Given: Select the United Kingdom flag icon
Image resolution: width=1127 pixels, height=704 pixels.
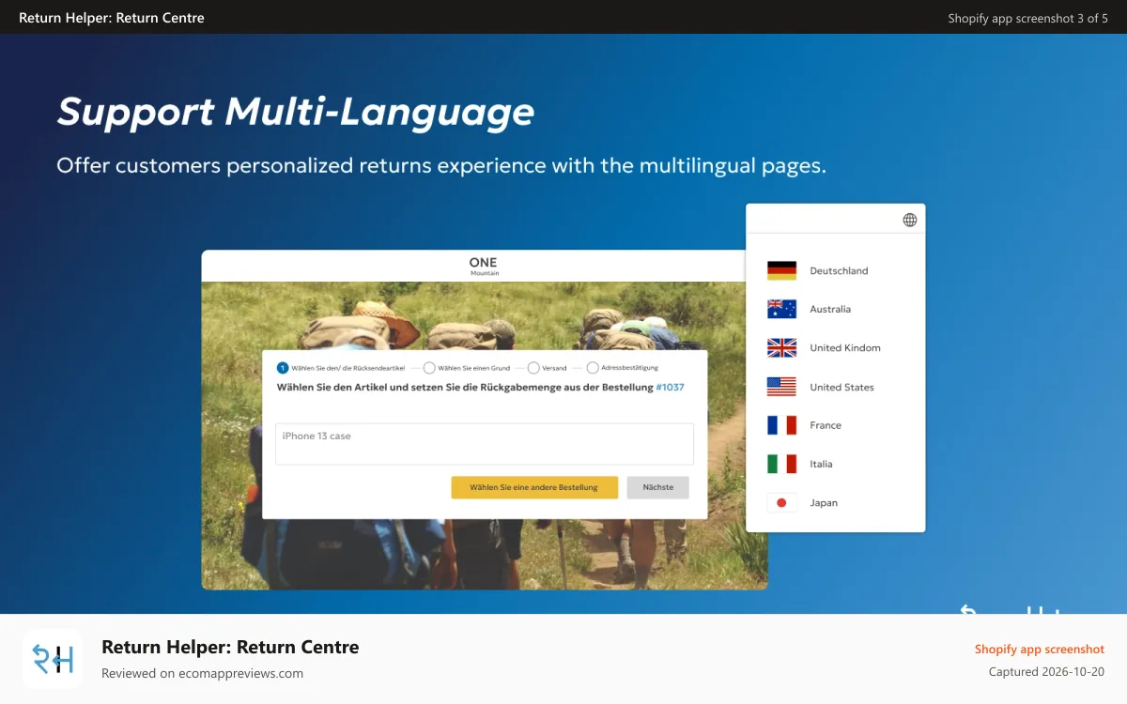Looking at the screenshot, I should tap(781, 347).
